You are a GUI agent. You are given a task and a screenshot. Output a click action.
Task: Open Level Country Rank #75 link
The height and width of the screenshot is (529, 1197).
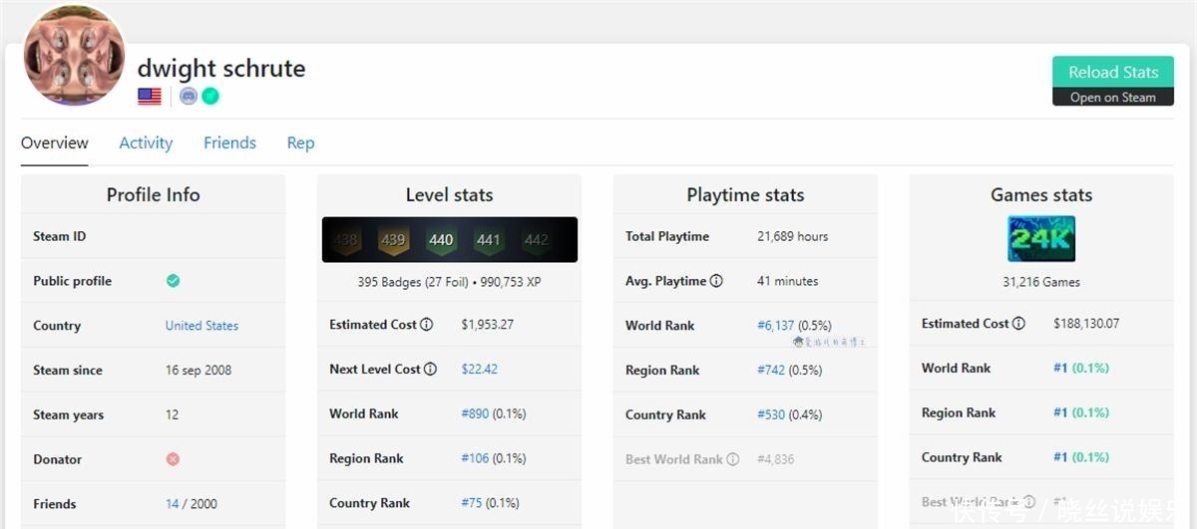[x=472, y=503]
